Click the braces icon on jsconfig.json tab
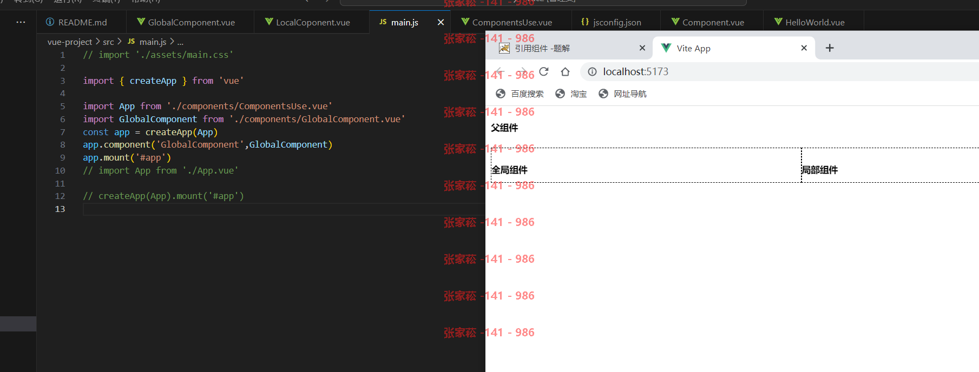Screen dimensions: 979x372 584,22
